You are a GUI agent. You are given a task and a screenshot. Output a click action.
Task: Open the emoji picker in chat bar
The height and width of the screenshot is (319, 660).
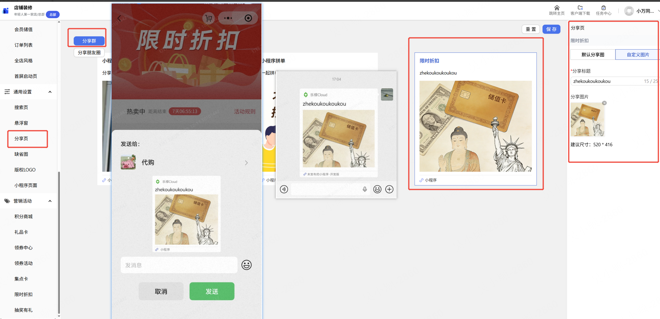[377, 189]
